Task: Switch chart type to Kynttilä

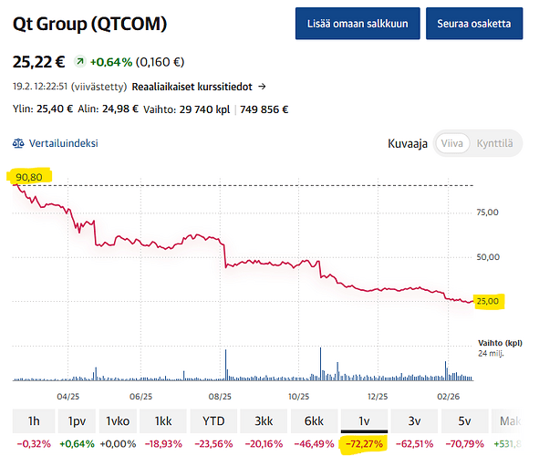Action: pos(494,143)
